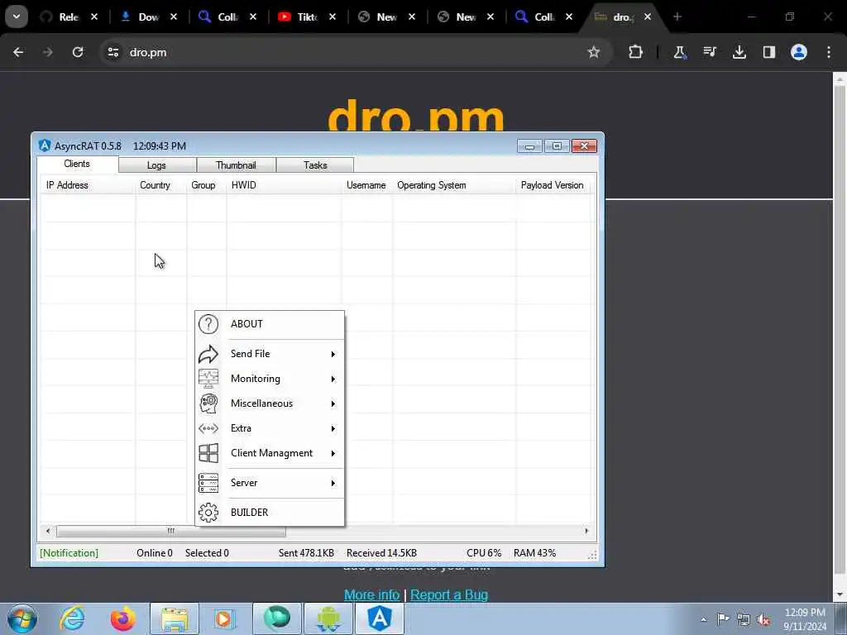The height and width of the screenshot is (635, 847).
Task: Click left arrow of AsyncRAT horizontal scrollbar
Action: coord(48,532)
